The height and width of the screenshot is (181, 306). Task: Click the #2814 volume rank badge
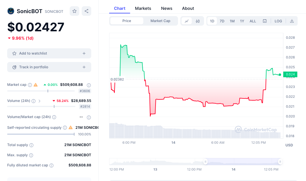pyautogui.click(x=85, y=106)
